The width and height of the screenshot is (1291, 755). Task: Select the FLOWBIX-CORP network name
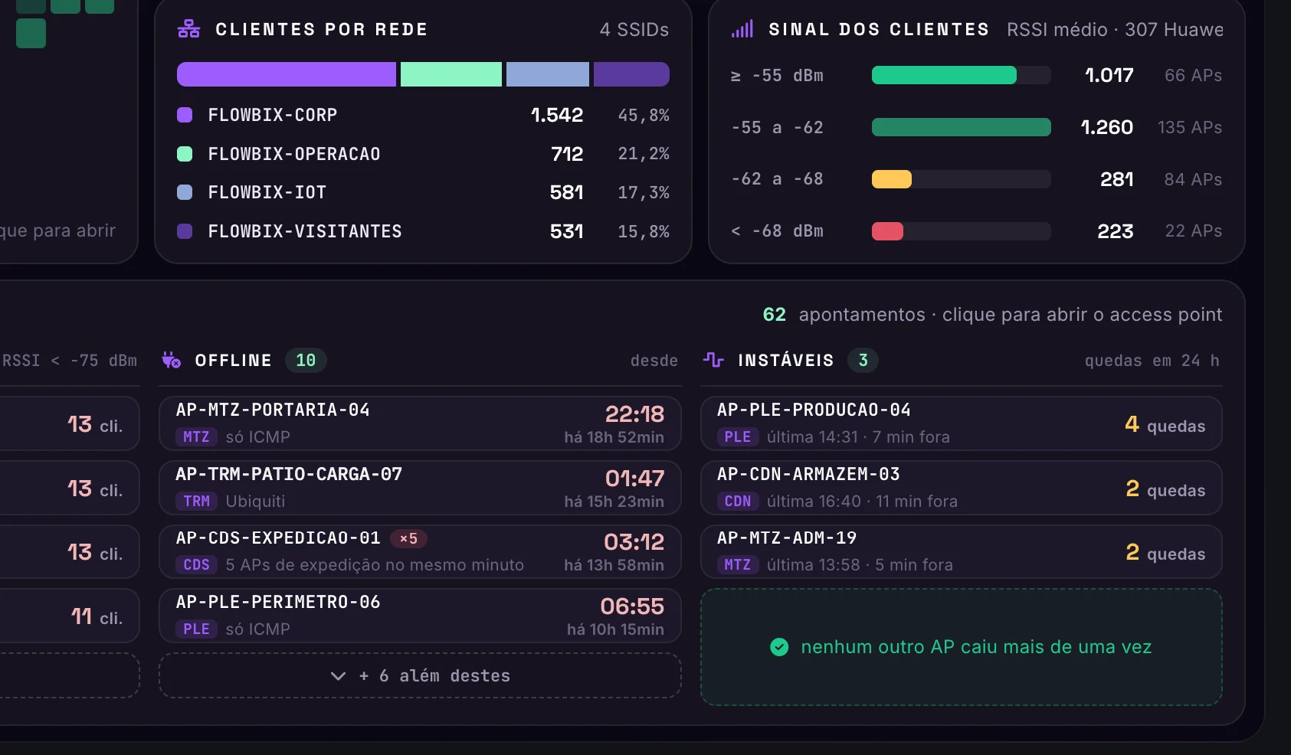coord(273,115)
